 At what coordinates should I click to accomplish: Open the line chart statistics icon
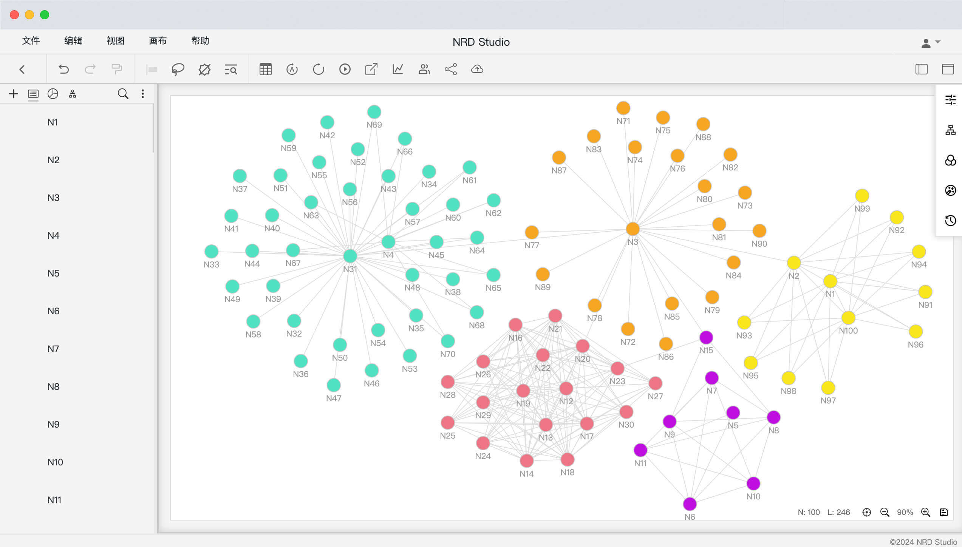(397, 70)
